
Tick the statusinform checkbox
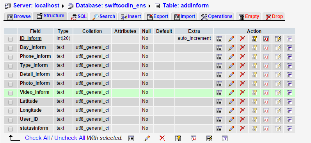[x=11, y=129]
